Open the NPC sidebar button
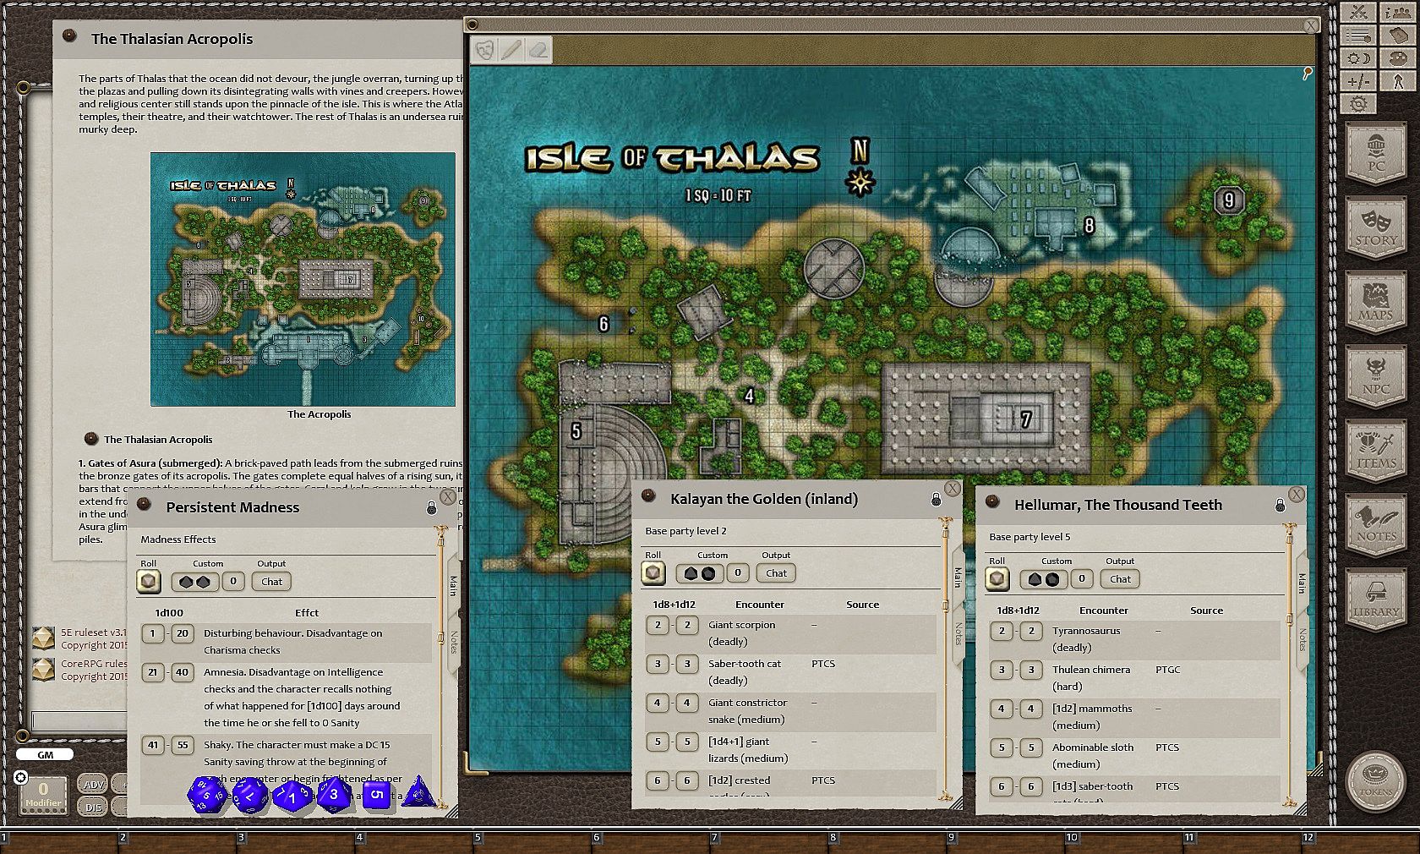 click(1376, 376)
